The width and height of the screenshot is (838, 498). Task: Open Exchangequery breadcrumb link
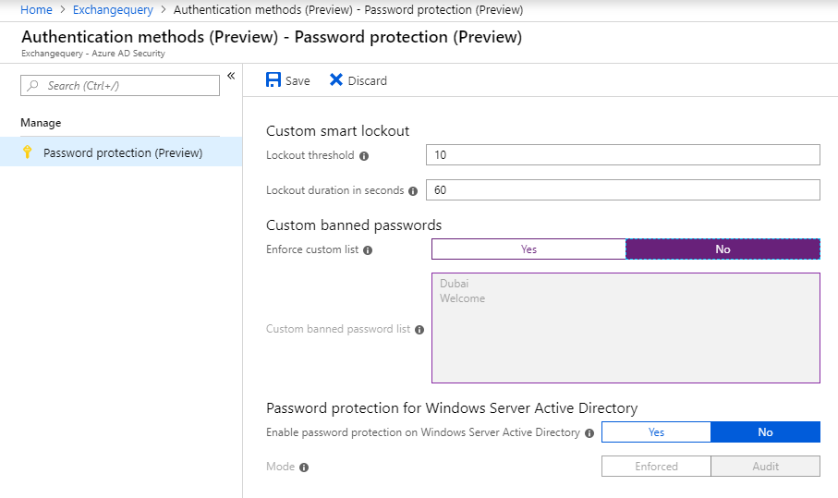pyautogui.click(x=113, y=10)
